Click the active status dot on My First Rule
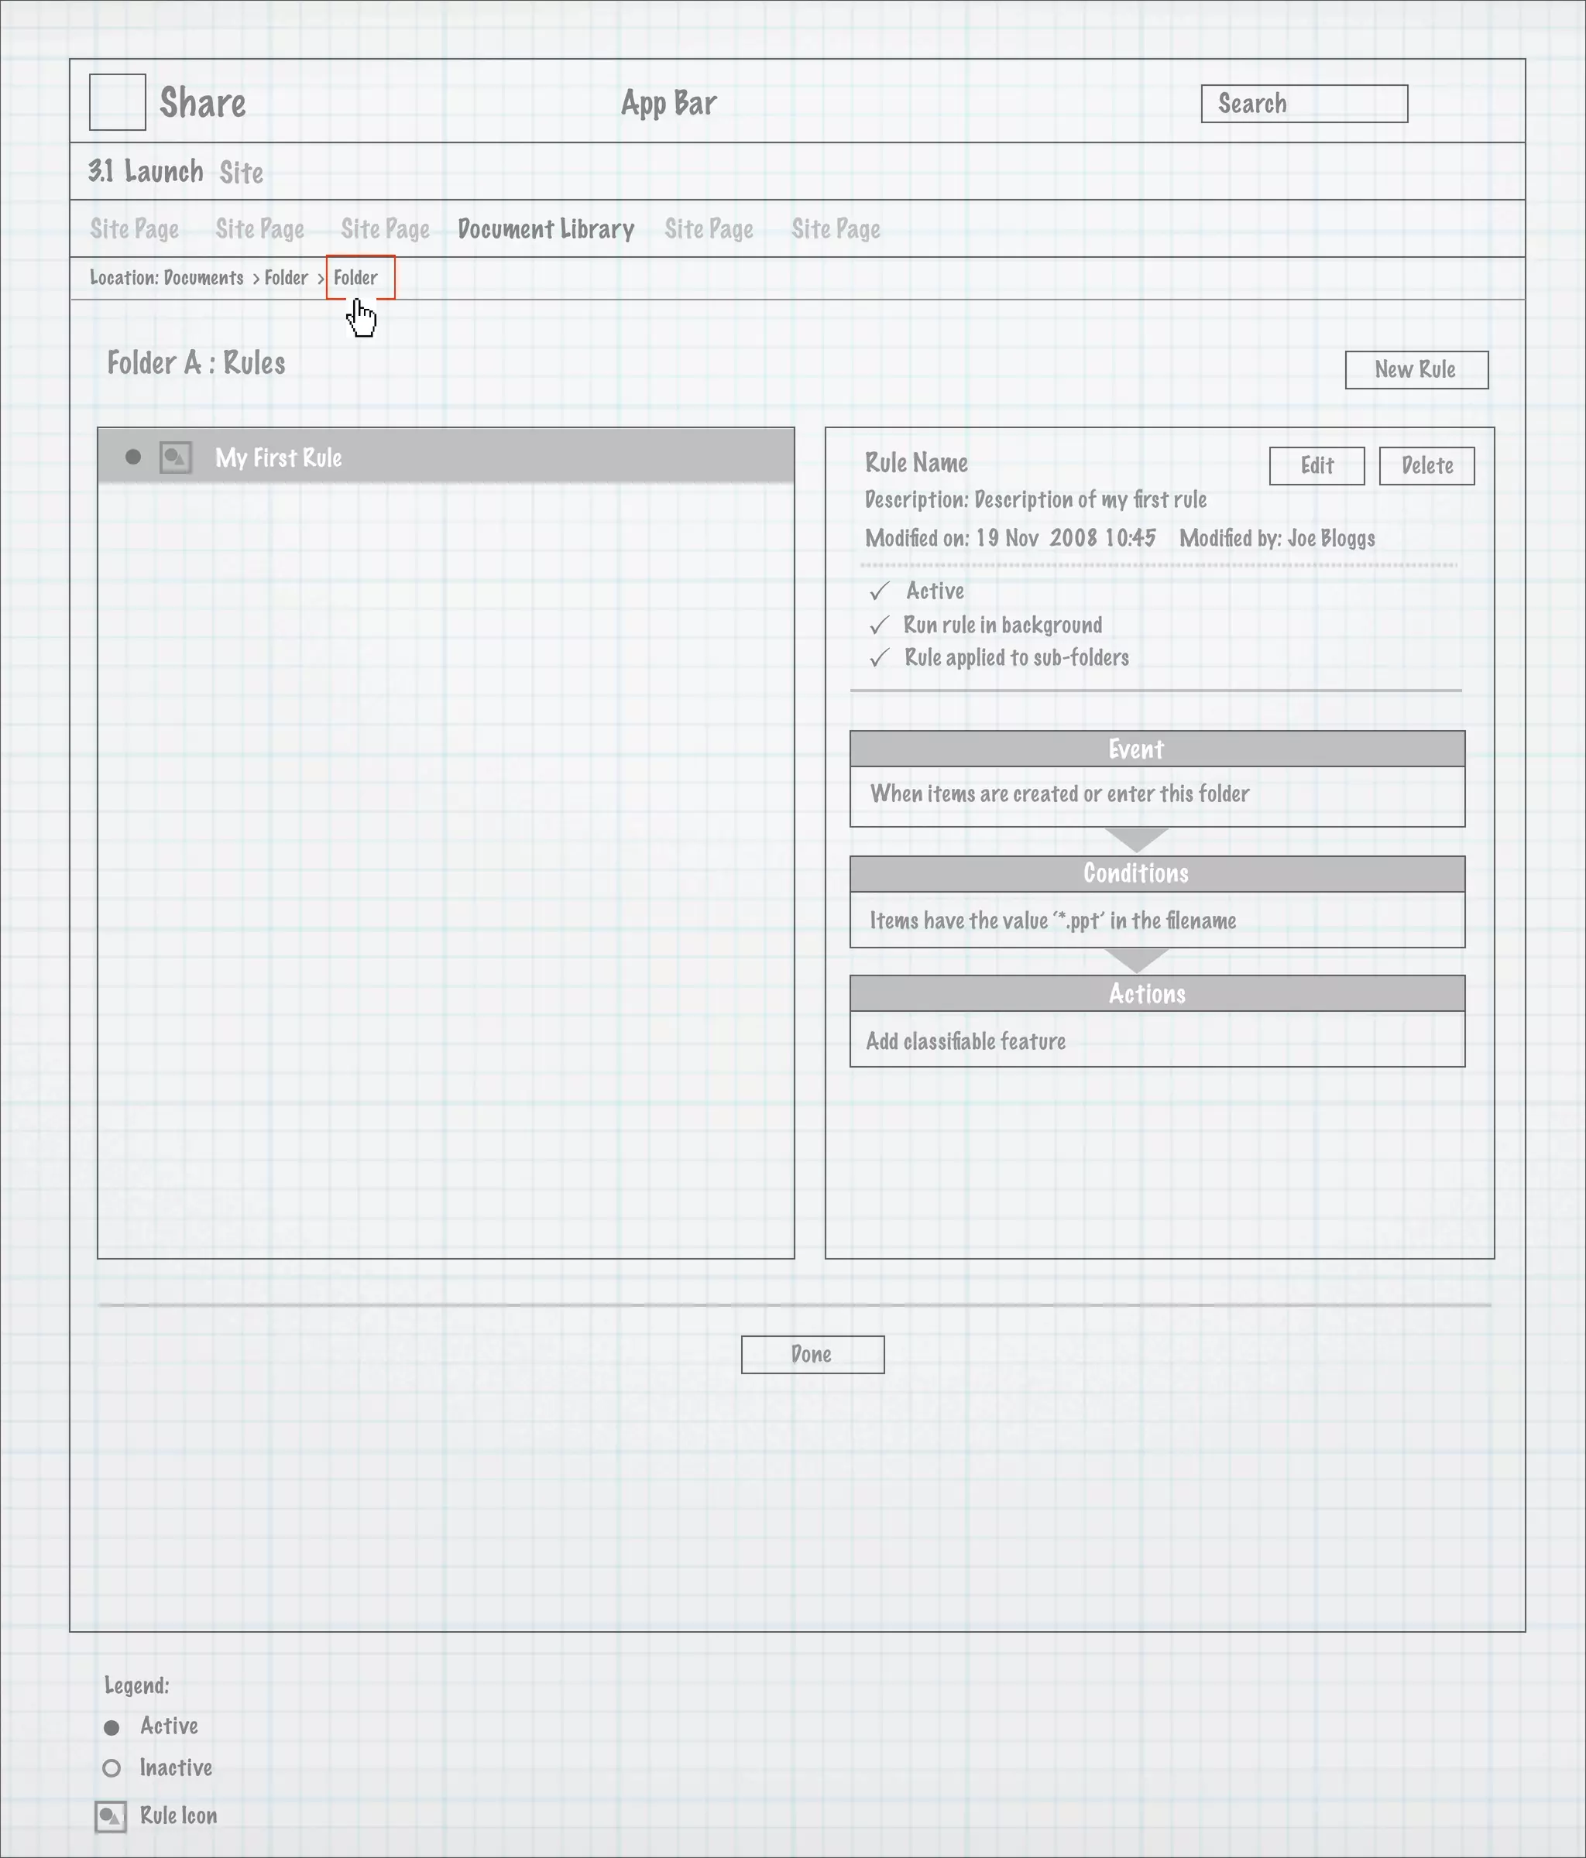The image size is (1586, 1858). tap(132, 458)
